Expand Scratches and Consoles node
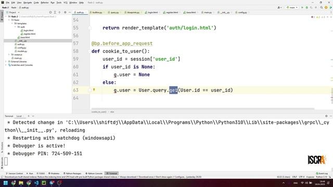 [x=6, y=65]
